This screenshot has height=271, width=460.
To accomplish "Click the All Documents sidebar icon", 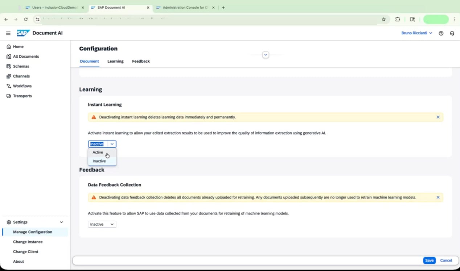I will click(9, 57).
